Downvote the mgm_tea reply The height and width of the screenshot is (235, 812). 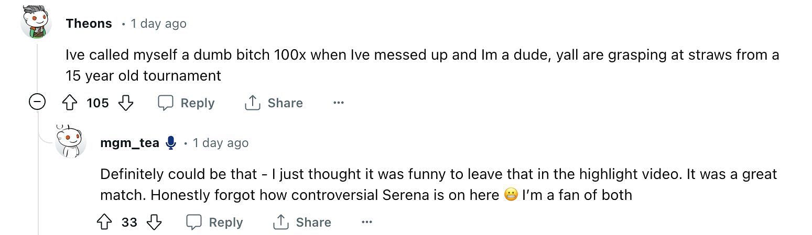tap(154, 222)
